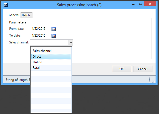
Task: Click inside the Sales channel text box
Action: point(49,43)
